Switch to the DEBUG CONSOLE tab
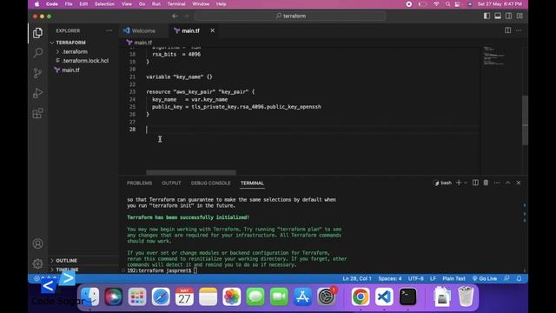The image size is (556, 313). 210,183
